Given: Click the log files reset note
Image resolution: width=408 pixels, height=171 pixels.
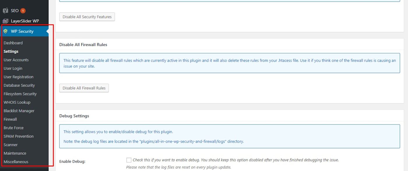Looking at the screenshot, I should tap(179, 167).
